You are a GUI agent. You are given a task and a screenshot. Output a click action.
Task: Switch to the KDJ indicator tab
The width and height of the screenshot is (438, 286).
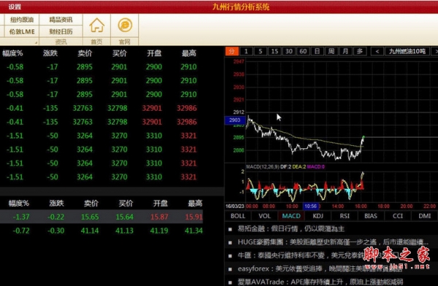tap(318, 216)
